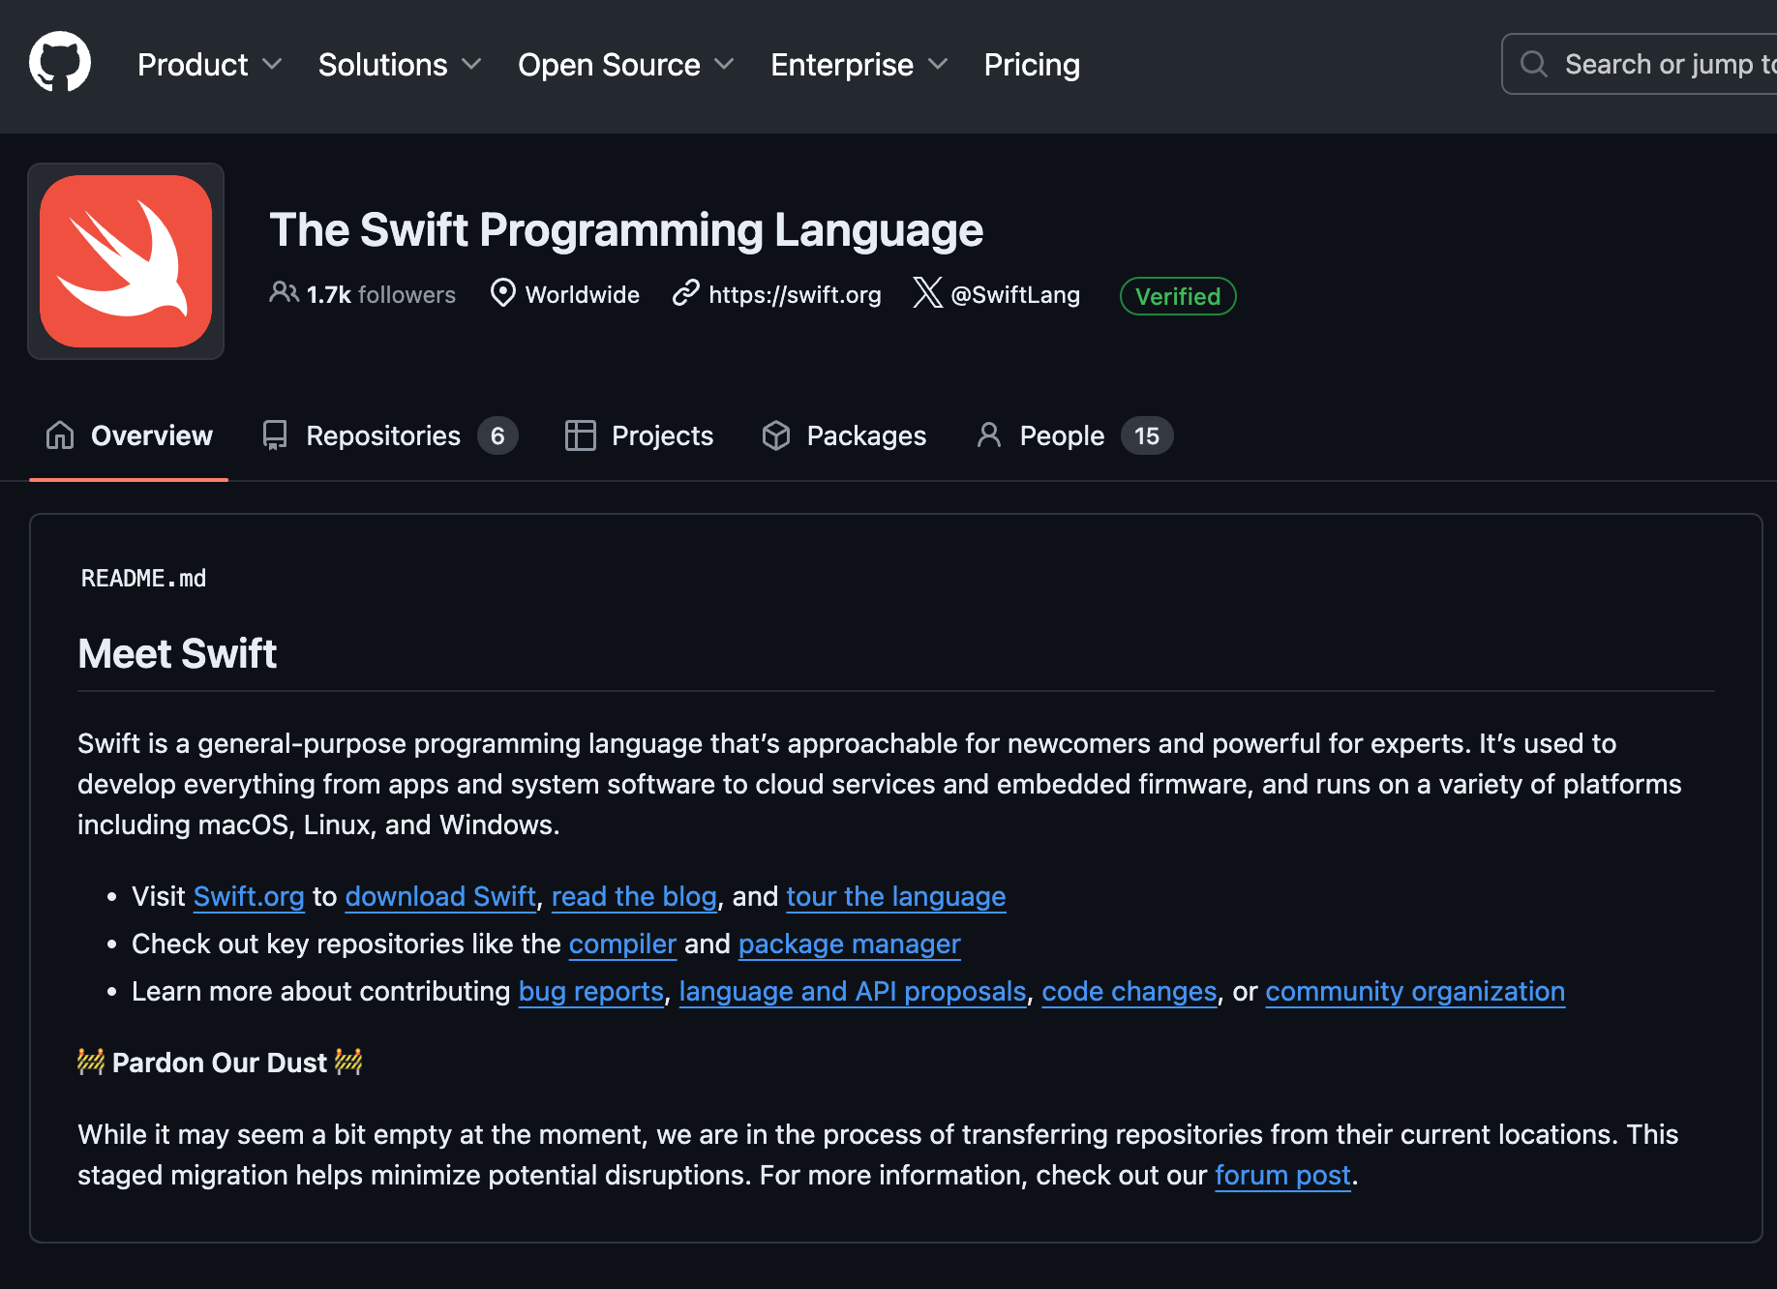Viewport: 1777px width, 1289px height.
Task: Focus the Search or jump to field
Action: (1640, 64)
